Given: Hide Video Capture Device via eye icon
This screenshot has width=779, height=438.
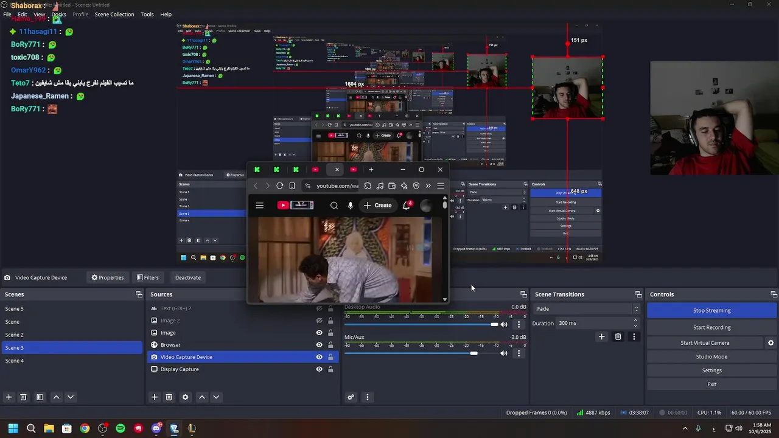Looking at the screenshot, I should (319, 357).
